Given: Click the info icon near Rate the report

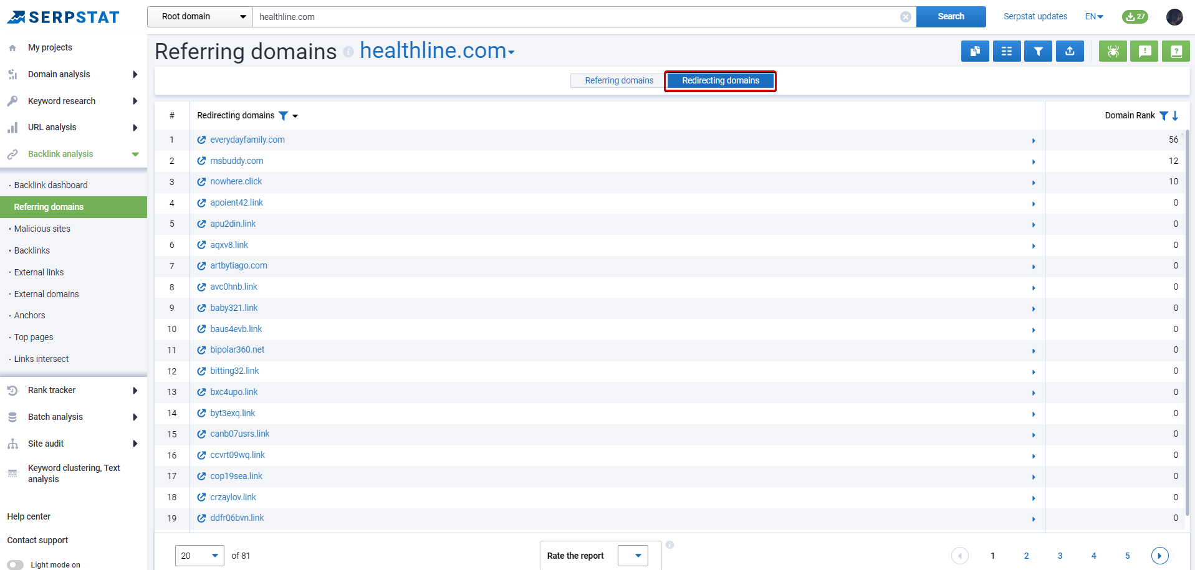Looking at the screenshot, I should pos(669,544).
